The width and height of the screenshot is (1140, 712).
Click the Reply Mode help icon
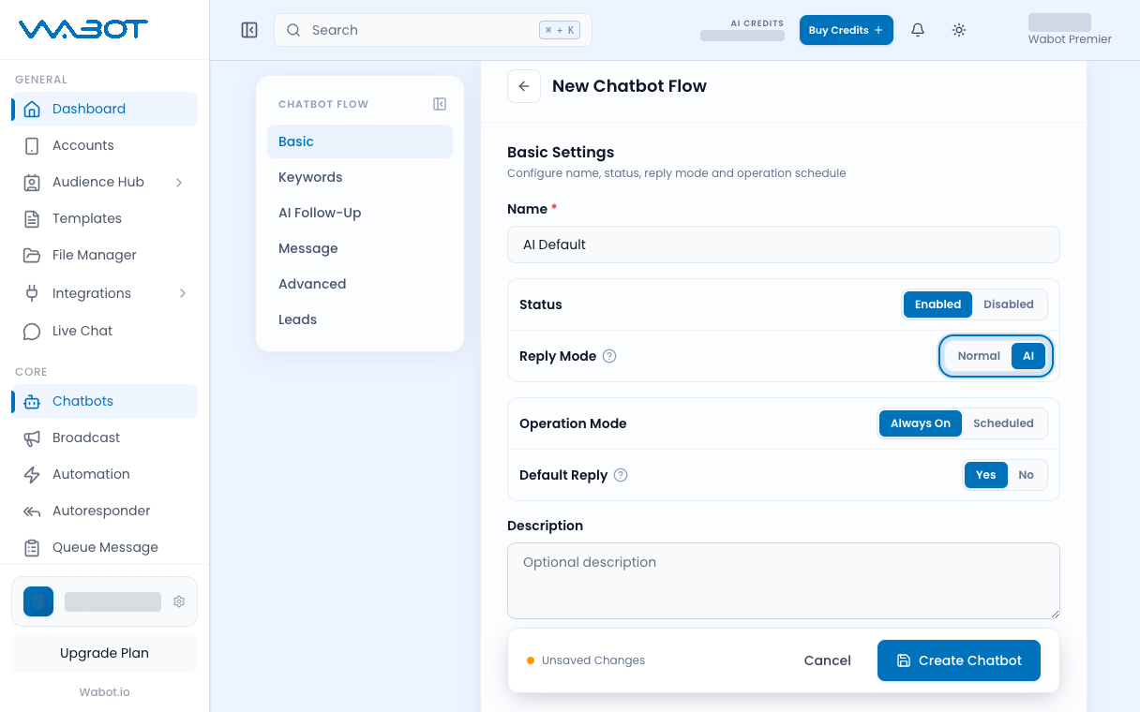(609, 356)
